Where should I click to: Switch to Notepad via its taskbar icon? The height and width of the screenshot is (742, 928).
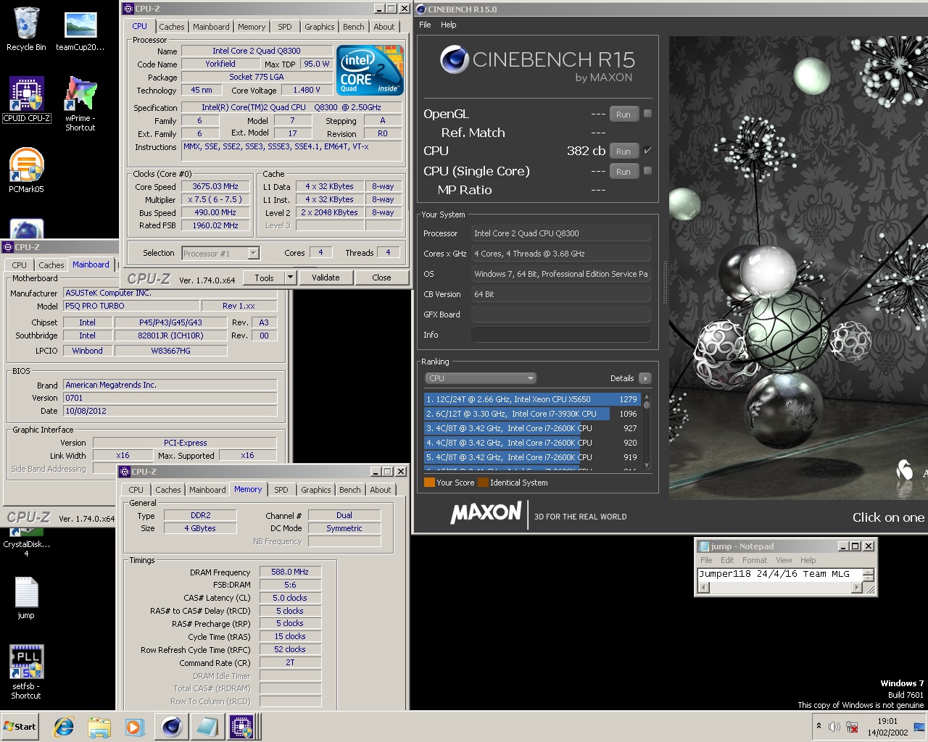click(207, 727)
